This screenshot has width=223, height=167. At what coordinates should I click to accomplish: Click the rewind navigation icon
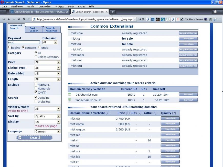click(4, 19)
